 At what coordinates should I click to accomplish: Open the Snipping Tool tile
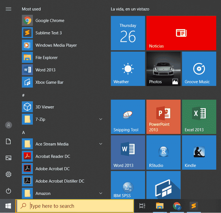[128, 117]
